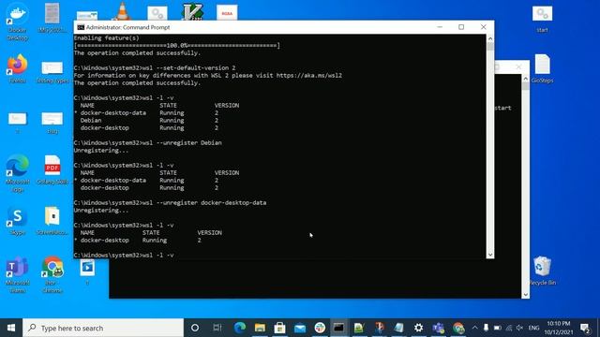Click the Administrator: Command Prompt title

(127, 27)
